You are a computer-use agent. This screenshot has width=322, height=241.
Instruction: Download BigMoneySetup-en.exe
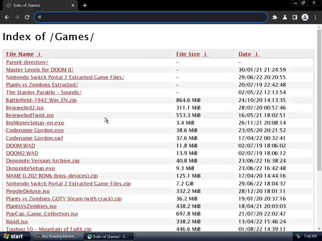click(x=35, y=123)
